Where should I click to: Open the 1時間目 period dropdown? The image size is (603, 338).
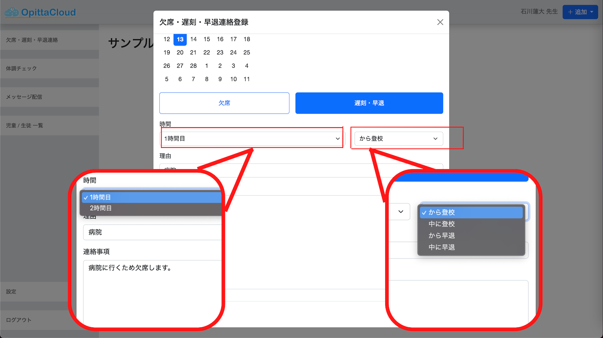click(x=252, y=139)
